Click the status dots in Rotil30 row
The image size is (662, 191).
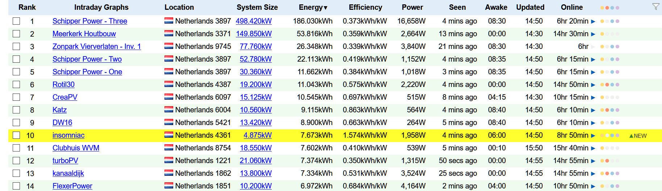click(609, 85)
